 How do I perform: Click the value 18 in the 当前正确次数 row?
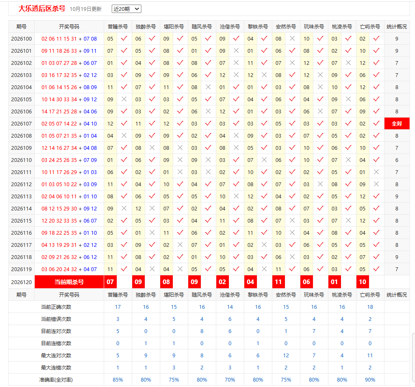pos(370,307)
